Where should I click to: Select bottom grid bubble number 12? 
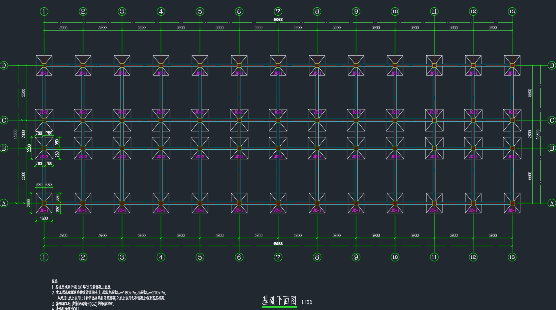point(473,257)
